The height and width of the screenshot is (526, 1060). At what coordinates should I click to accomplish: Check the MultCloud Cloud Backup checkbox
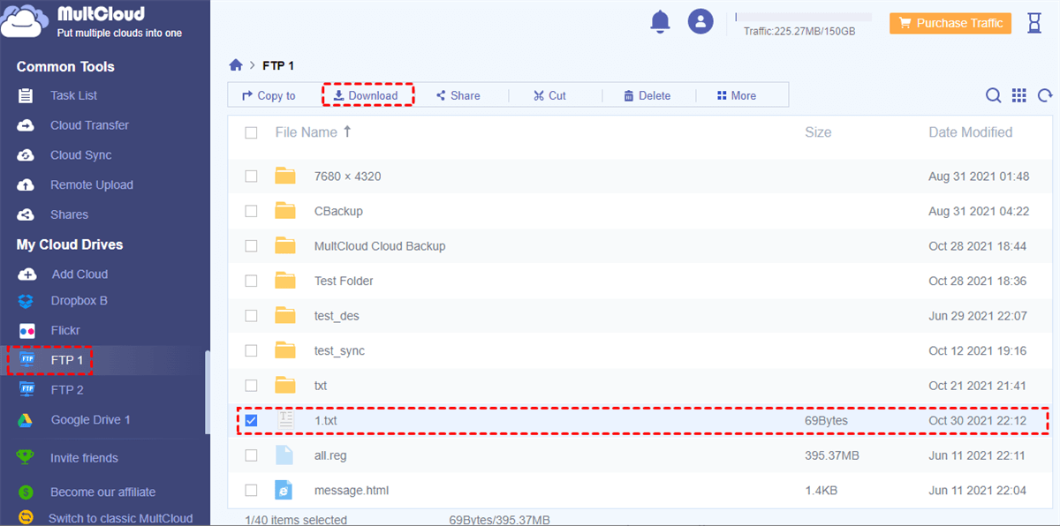coord(251,246)
